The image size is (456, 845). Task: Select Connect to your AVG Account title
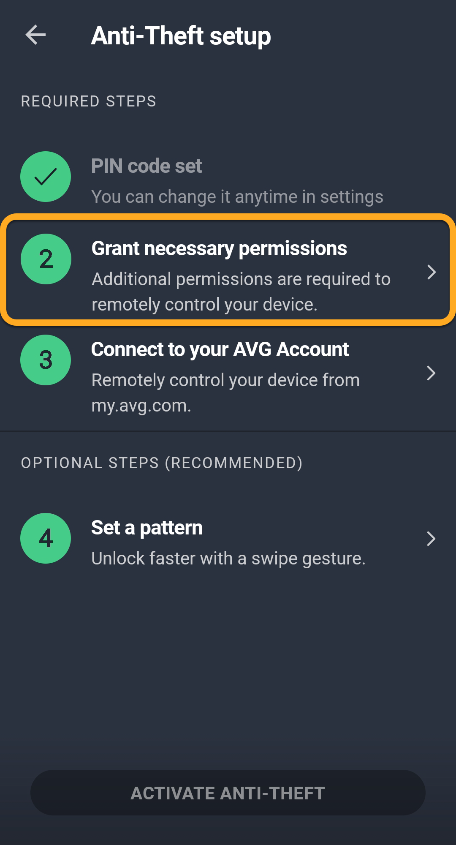tap(220, 349)
